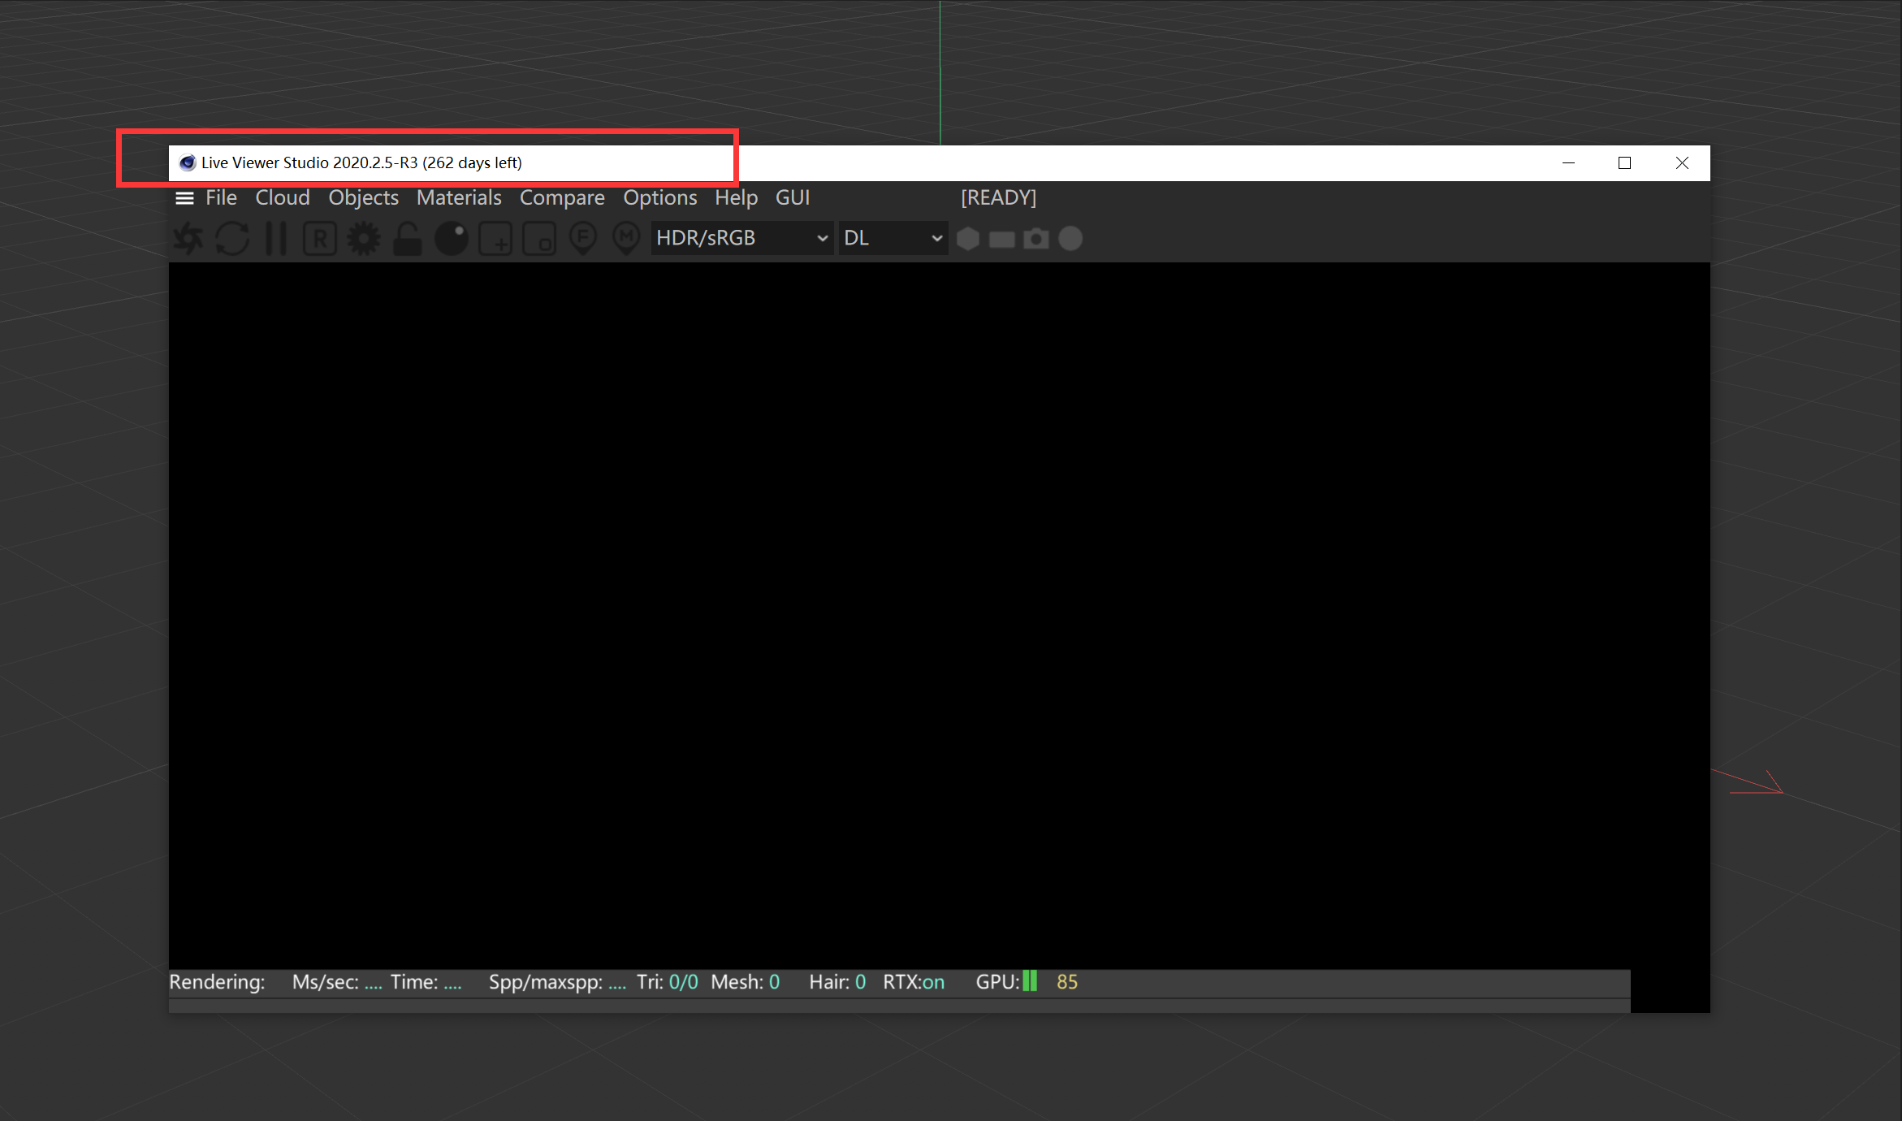Click the Octane send-scene logo icon
The width and height of the screenshot is (1902, 1121).
click(188, 239)
